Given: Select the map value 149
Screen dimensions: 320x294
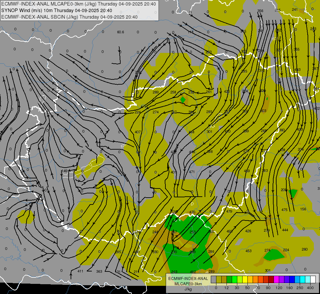Looking at the screenshot, I should click(x=65, y=171).
